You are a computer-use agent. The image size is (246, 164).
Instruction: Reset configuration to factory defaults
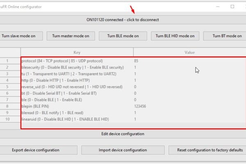[x=208, y=150]
